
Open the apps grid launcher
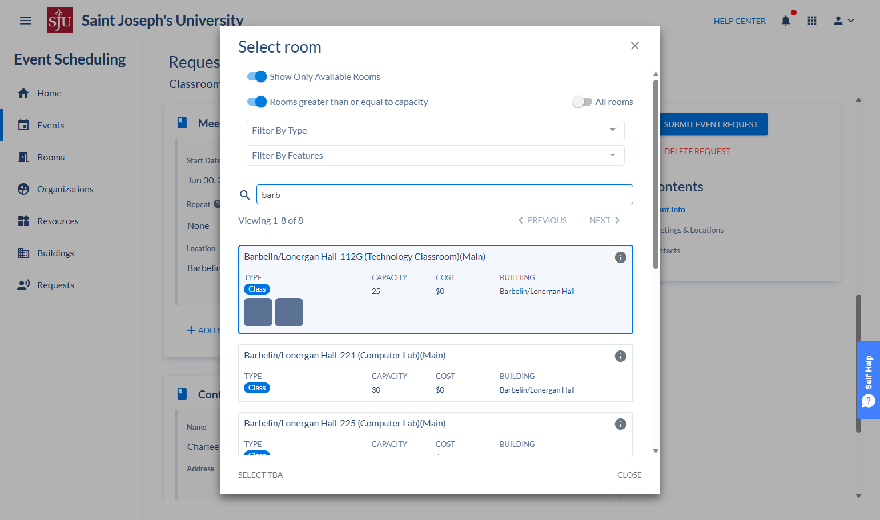tap(812, 21)
